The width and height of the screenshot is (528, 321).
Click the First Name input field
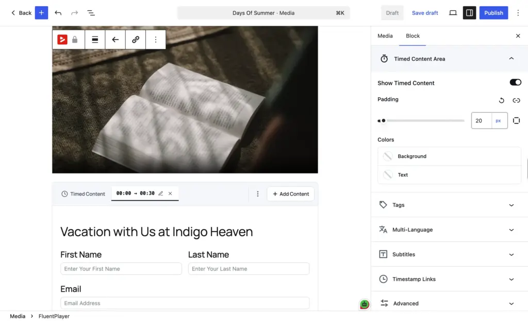121,269
